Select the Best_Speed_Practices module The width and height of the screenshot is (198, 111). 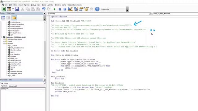(17, 48)
